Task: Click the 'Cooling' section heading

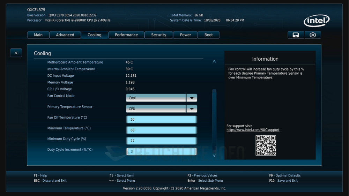Action: (x=42, y=53)
